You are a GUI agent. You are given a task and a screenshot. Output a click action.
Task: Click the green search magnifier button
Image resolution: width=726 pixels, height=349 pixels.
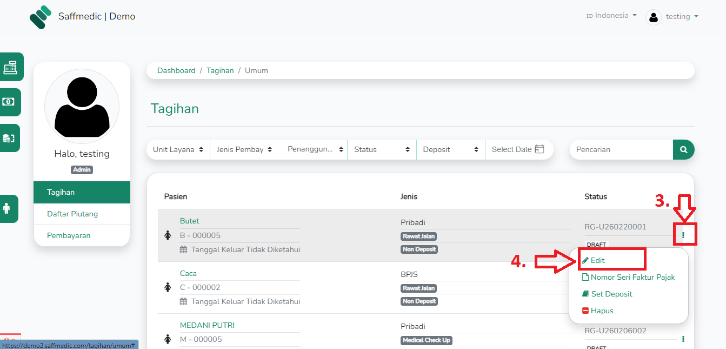coord(683,149)
